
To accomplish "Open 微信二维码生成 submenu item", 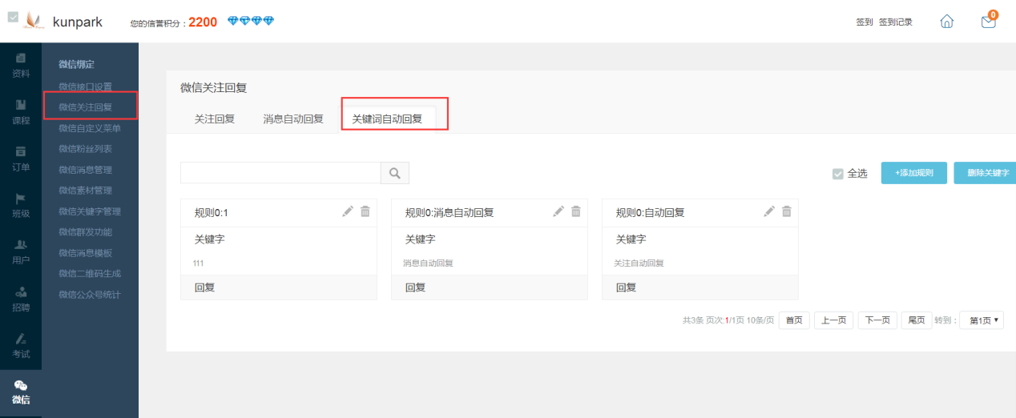I will pyautogui.click(x=90, y=274).
